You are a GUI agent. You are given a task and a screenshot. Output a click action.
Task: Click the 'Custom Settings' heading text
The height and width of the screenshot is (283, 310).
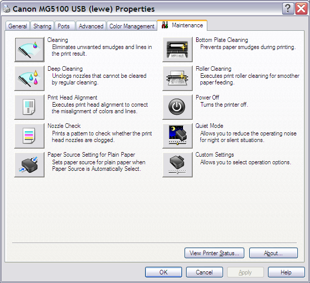point(214,155)
